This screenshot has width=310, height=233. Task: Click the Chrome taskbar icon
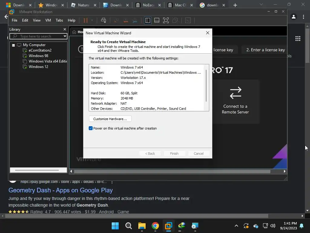[x=155, y=226]
